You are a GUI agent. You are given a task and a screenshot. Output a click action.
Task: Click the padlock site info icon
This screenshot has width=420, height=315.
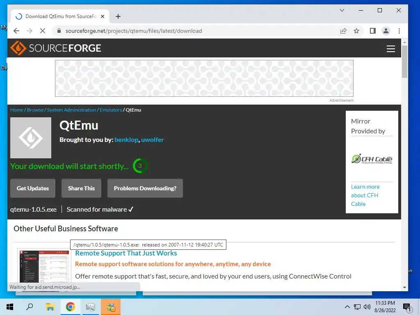coord(59,31)
